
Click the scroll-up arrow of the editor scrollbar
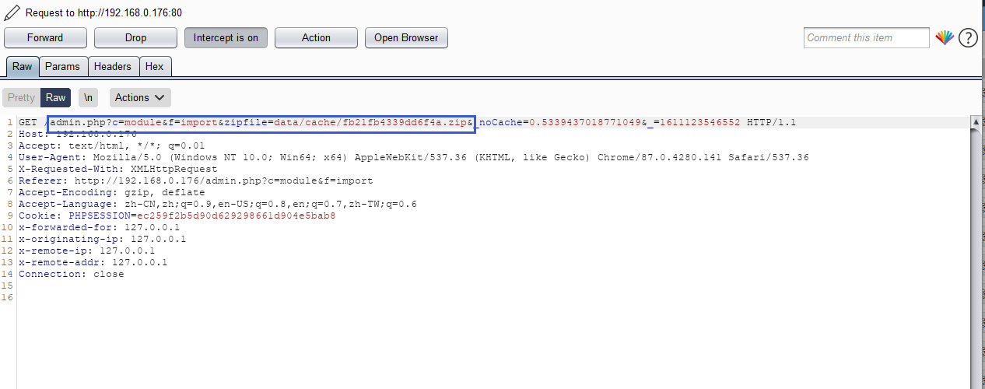976,122
